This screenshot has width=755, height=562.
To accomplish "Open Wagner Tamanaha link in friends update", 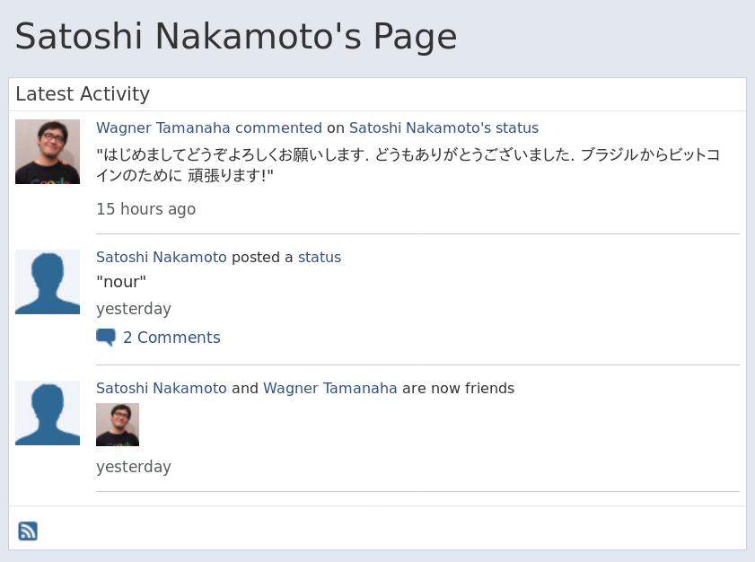I will [330, 388].
